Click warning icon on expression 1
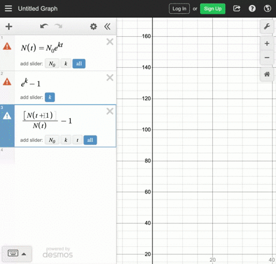The width and height of the screenshot is (276, 264). 7,46
